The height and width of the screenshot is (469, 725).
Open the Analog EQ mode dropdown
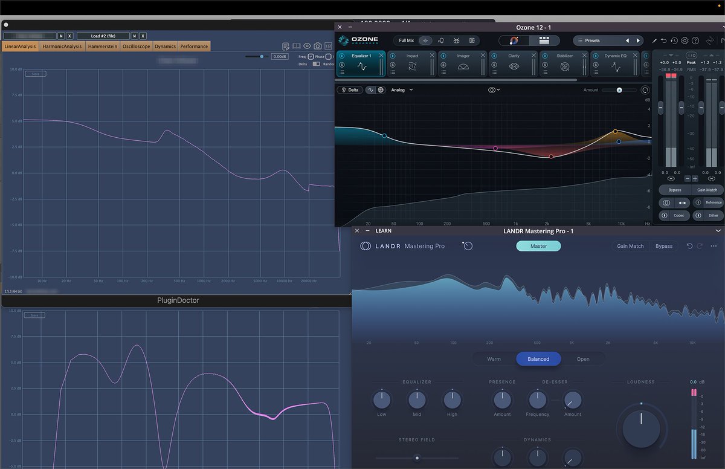coord(402,90)
